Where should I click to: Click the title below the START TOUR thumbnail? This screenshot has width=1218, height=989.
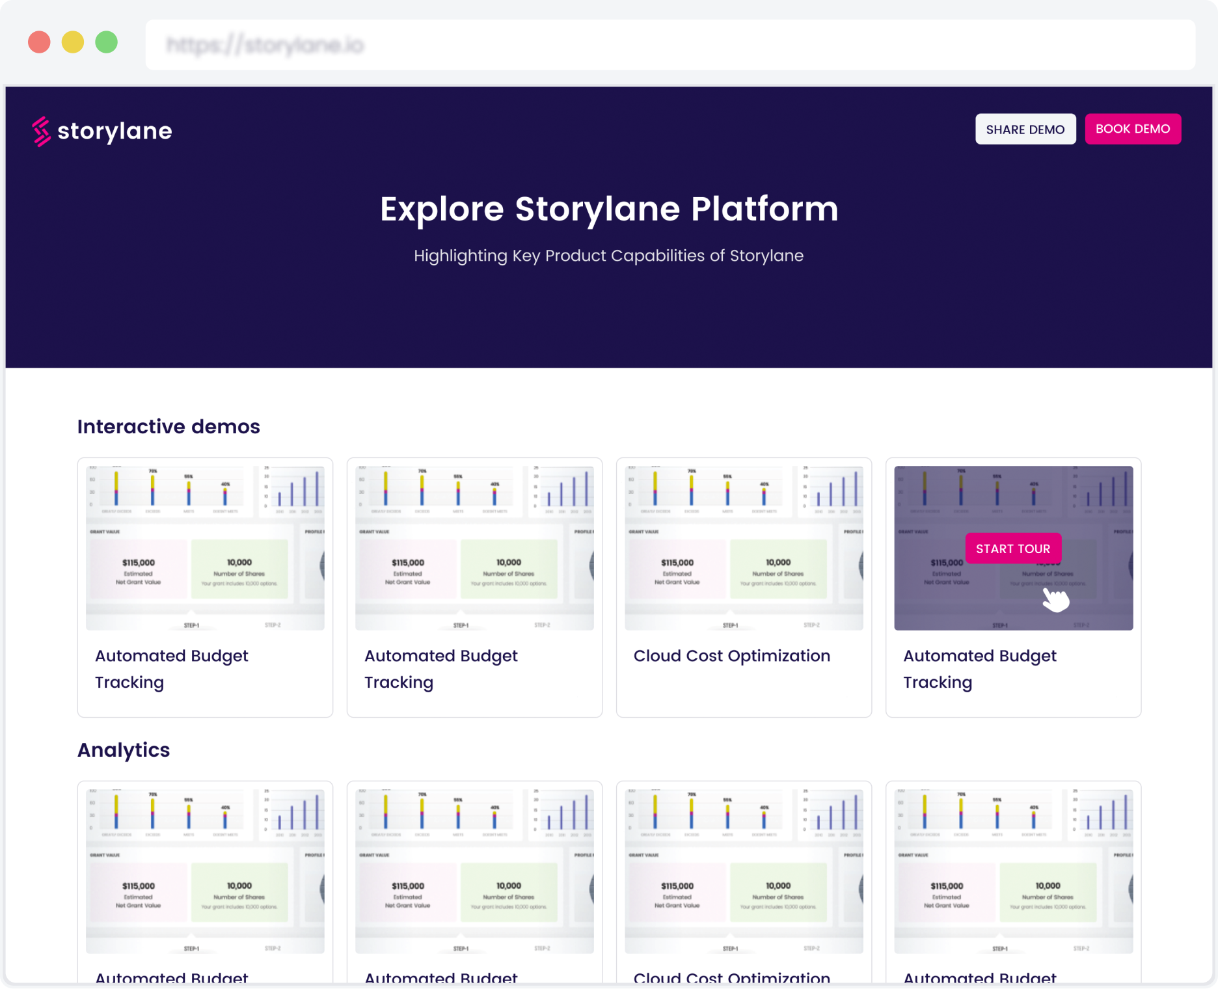980,669
